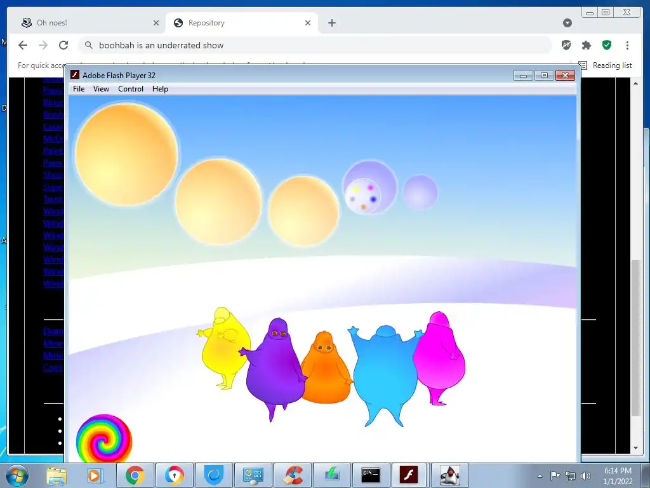Open Windows Explorer from the taskbar

pos(56,475)
